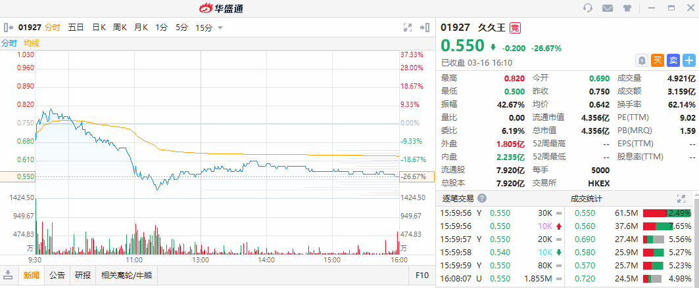Open customer service headset icon
The height and width of the screenshot is (288, 699).
coord(588,8)
